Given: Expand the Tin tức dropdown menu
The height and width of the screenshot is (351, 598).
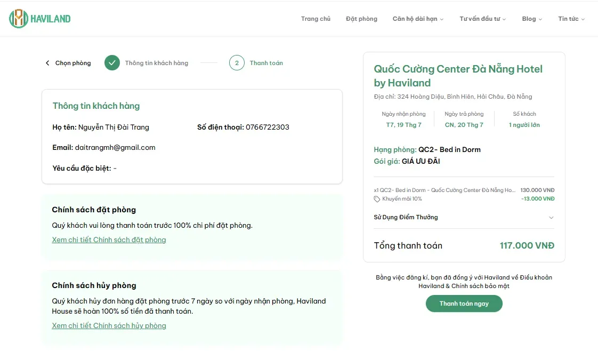Looking at the screenshot, I should 571,19.
